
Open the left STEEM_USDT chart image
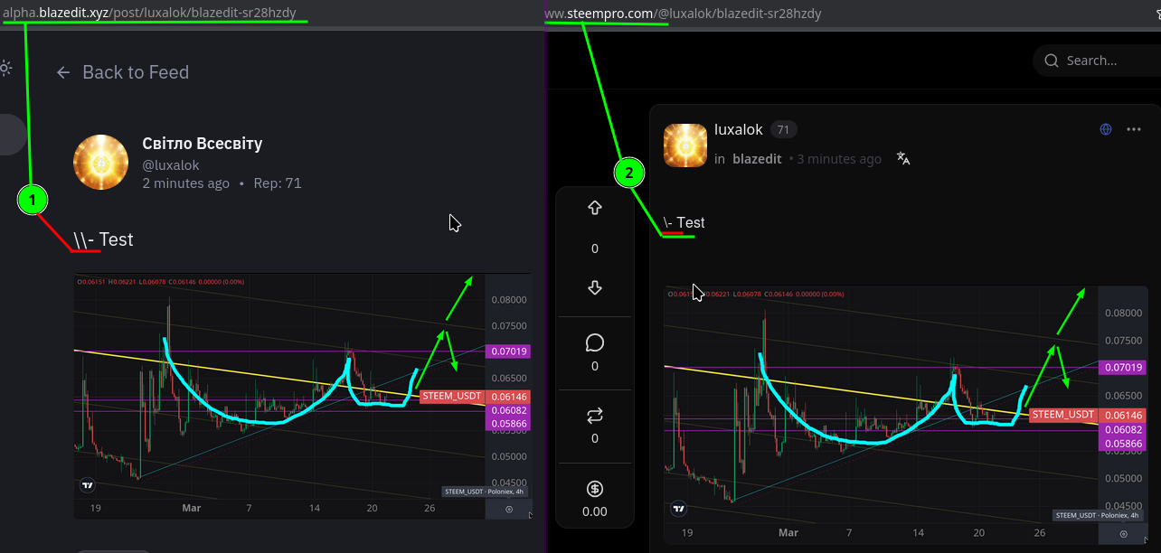[302, 396]
